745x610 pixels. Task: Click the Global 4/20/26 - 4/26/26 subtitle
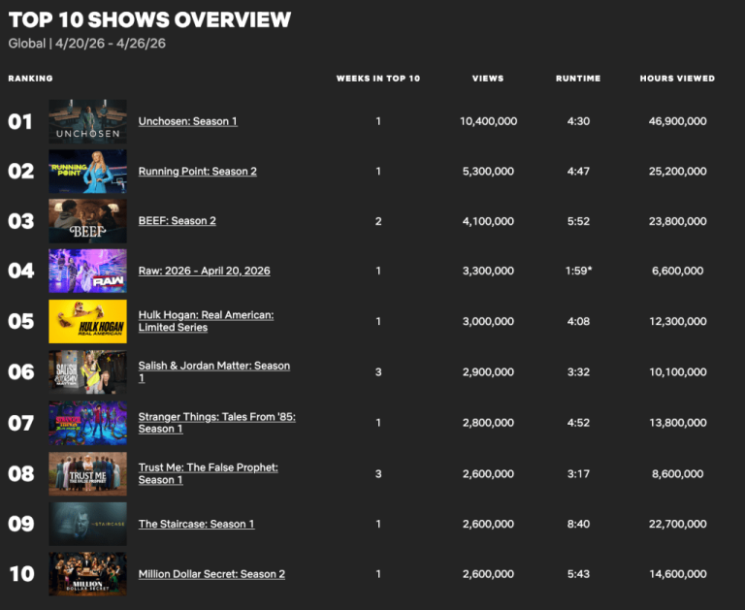pos(87,44)
